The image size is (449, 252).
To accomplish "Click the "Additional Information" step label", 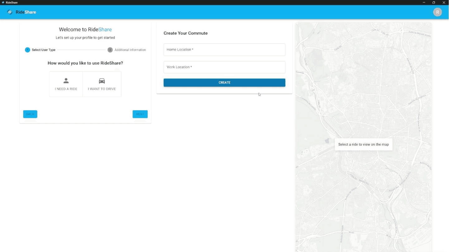I will pos(130,50).
